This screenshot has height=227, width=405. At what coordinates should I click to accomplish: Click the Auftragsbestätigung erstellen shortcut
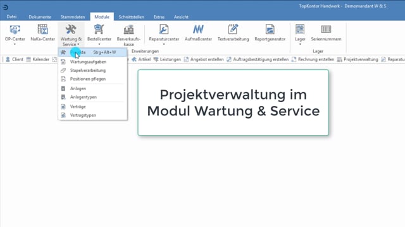(x=258, y=59)
